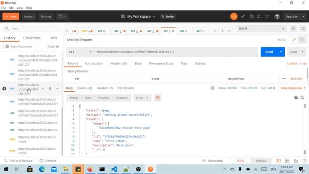This screenshot has width=309, height=174.
Task: Open the request Body tab
Action: pos(139,63)
